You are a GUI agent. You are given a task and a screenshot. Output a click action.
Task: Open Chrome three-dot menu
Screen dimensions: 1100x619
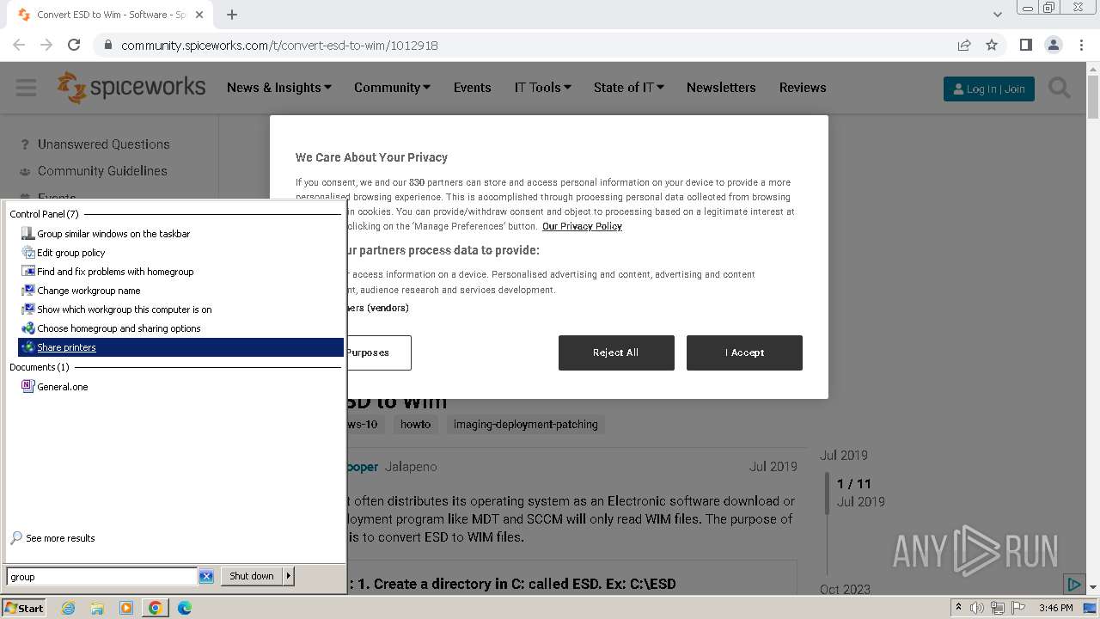point(1080,45)
